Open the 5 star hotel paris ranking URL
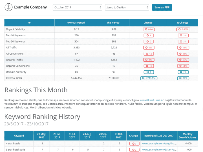Image resolution: width=203 pixels, height=152 pixels. [x=159, y=149]
